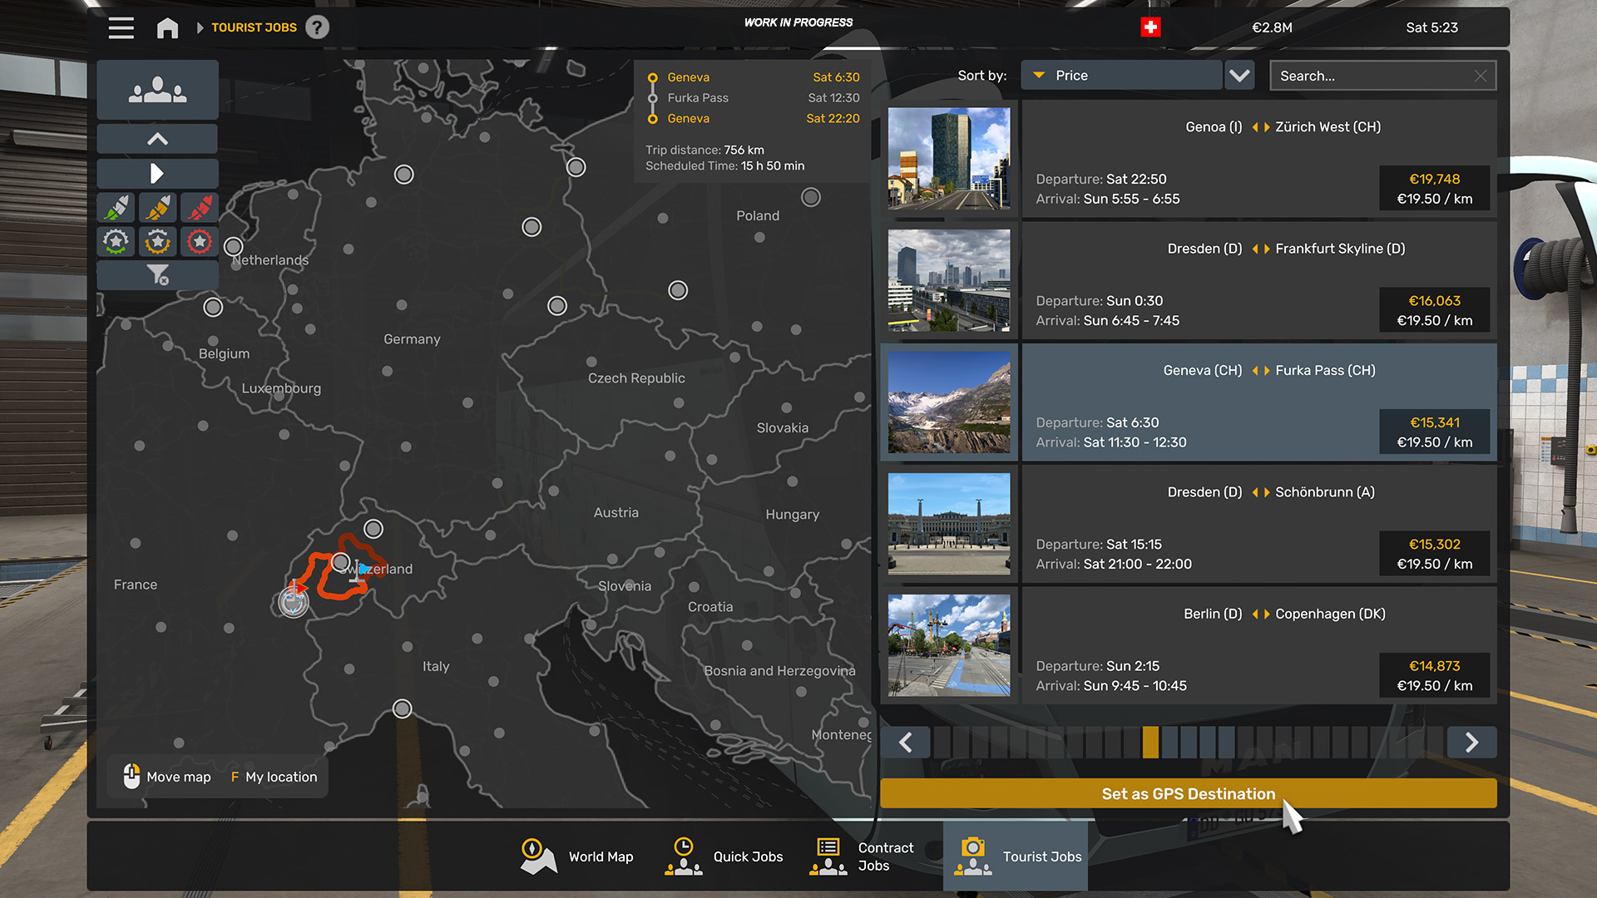
Task: Switch to Tourist Jobs tab
Action: pyautogui.click(x=1016, y=856)
